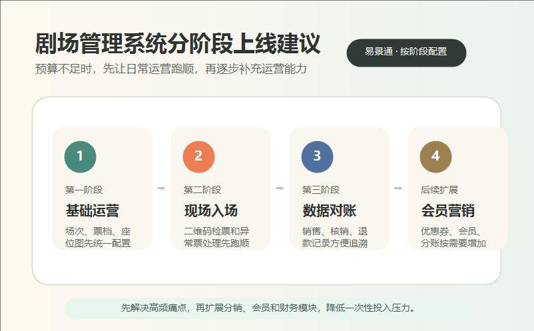Click the 数据对账 heading
The height and width of the screenshot is (331, 534).
pos(330,210)
